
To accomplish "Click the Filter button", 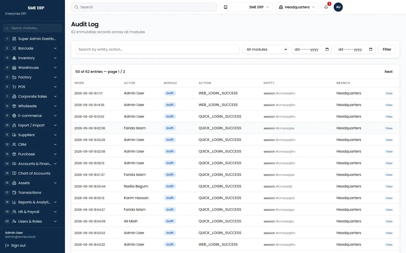I will tap(387, 49).
